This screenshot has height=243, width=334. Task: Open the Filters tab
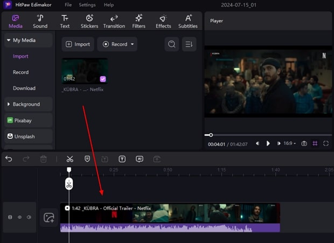(x=138, y=22)
